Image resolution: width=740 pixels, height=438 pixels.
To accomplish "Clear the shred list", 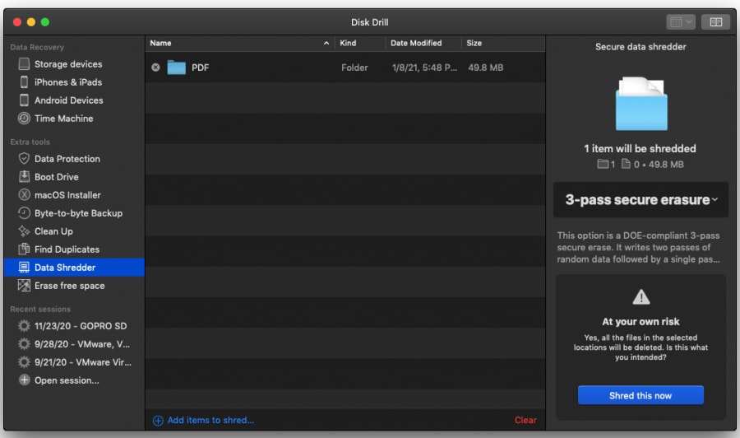I will click(525, 420).
